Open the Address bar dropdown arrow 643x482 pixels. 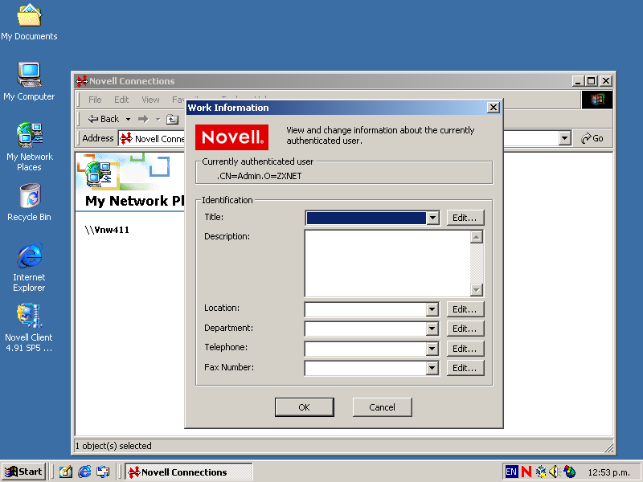coord(565,138)
